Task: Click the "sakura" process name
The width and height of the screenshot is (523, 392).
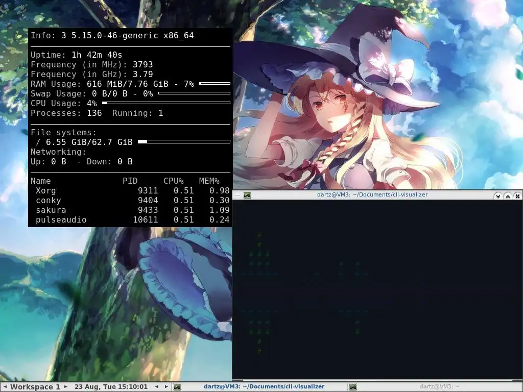Action: tap(51, 210)
